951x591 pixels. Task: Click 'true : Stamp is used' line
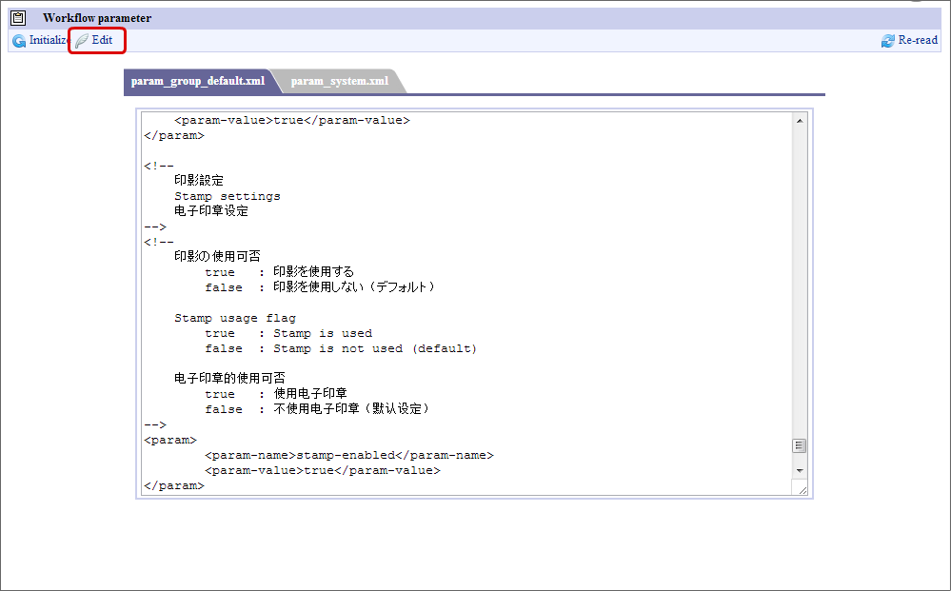click(288, 333)
